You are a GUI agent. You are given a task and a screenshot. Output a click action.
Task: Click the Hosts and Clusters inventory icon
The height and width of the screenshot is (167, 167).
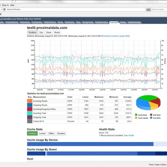coord(4,9)
